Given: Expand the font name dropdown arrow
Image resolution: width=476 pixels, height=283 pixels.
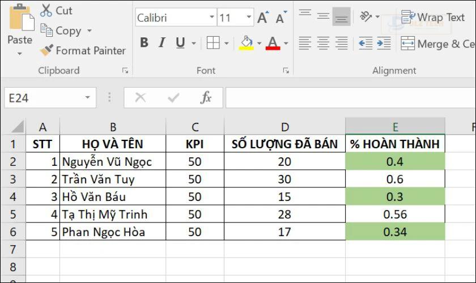Looking at the screenshot, I should [212, 18].
